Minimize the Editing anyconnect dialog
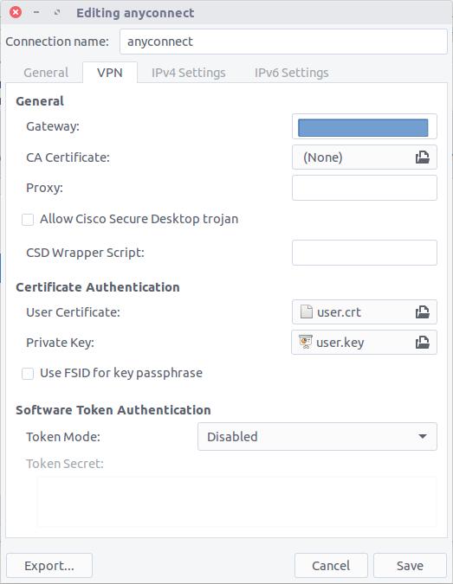This screenshot has height=584, width=453. point(36,12)
